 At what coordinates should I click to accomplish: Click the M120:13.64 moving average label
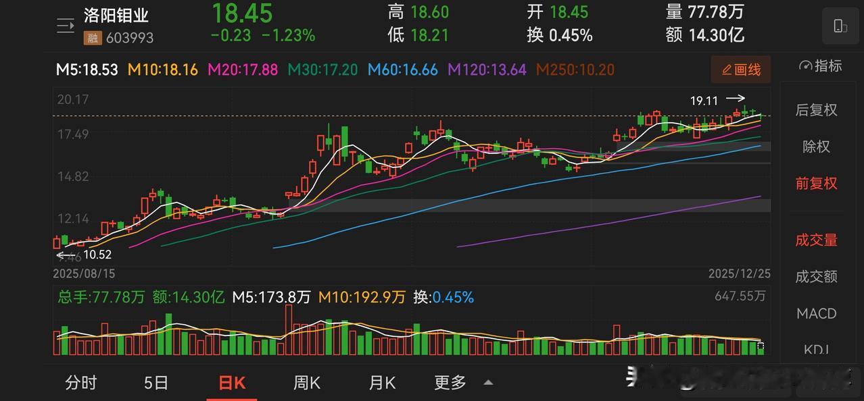[x=487, y=70]
